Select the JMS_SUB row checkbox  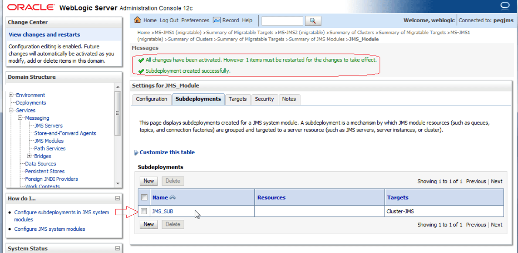pos(144,211)
